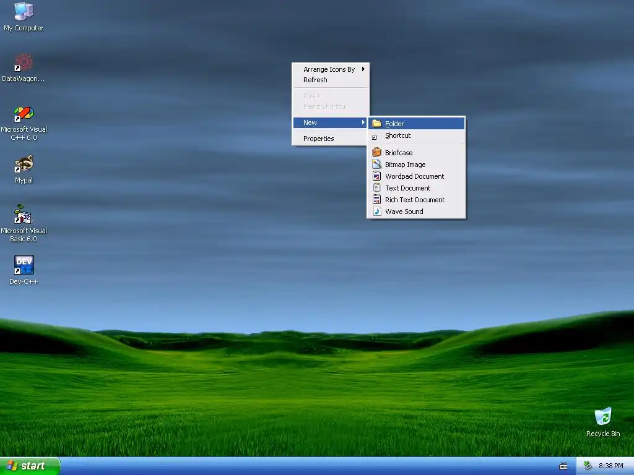Create a new Wave Sound file

[x=416, y=212]
